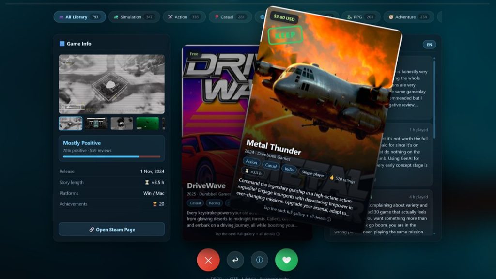Click the Mostly Positive rating label
Image resolution: width=496 pixels, height=279 pixels.
pyautogui.click(x=81, y=143)
